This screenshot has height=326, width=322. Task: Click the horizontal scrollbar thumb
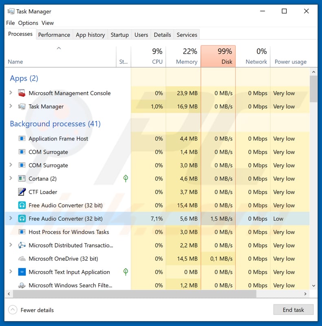click(x=135, y=294)
